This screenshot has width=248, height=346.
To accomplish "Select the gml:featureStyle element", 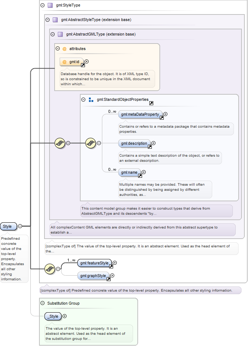I will tap(95, 263).
